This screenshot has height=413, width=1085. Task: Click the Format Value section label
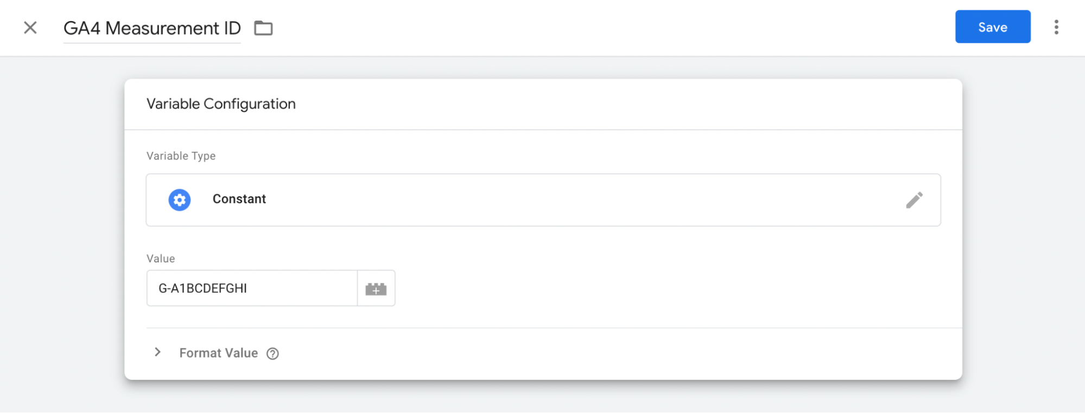point(218,353)
